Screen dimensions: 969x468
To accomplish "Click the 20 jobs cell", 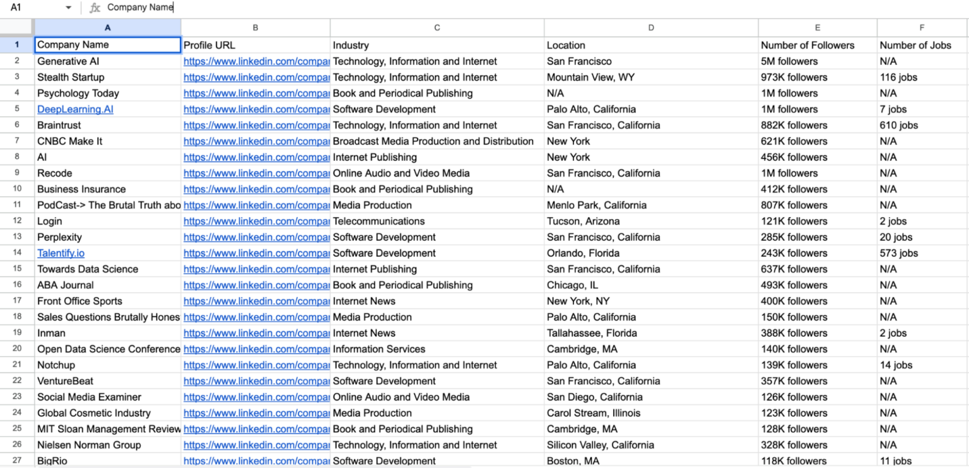I will [x=922, y=237].
